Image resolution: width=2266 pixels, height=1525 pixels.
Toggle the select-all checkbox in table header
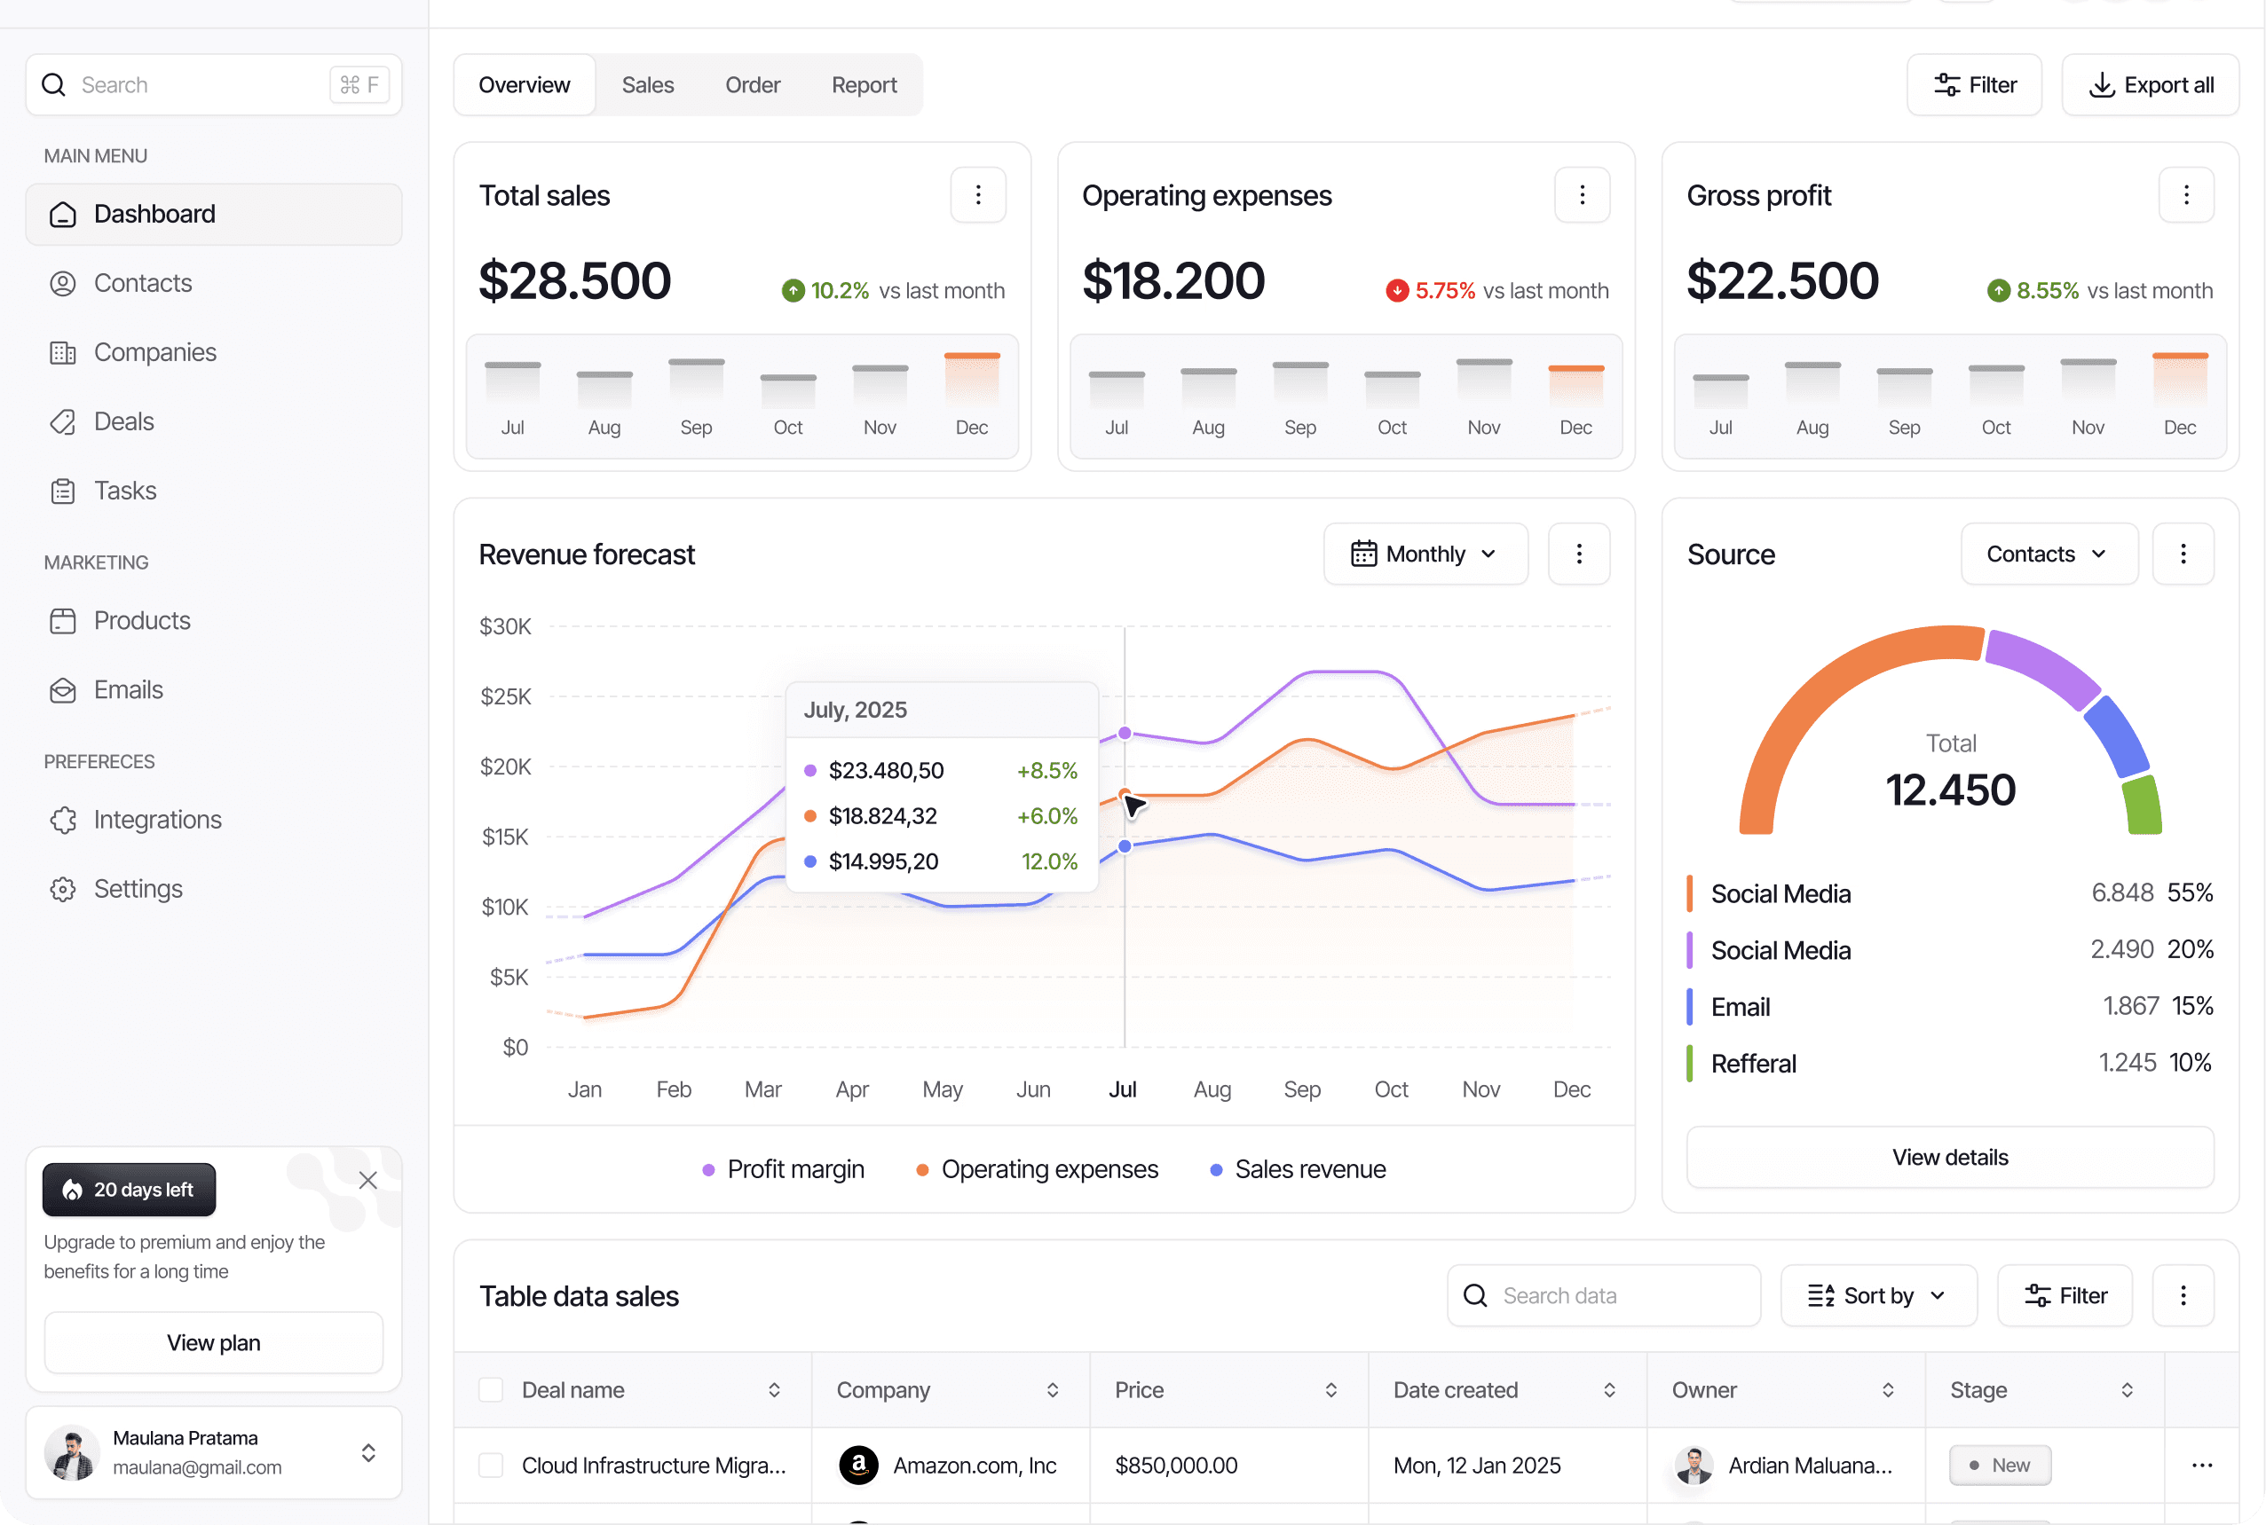click(492, 1390)
